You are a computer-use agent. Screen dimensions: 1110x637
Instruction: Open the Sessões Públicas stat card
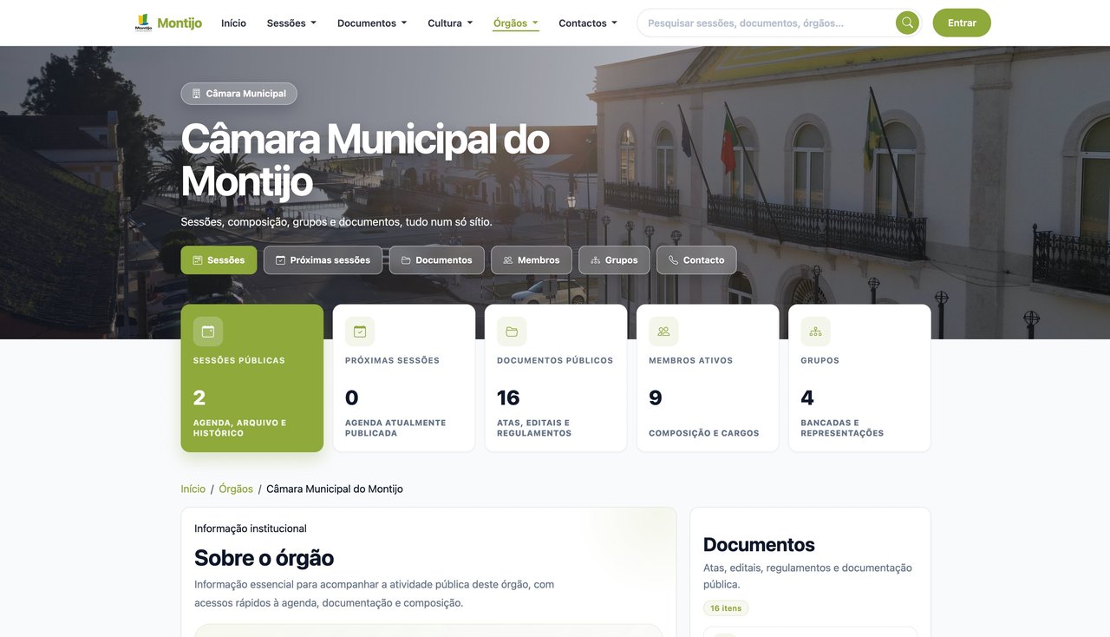coord(252,378)
